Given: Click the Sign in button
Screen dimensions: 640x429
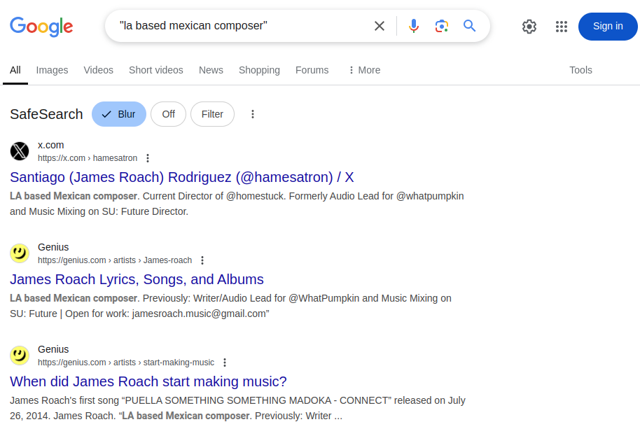Looking at the screenshot, I should coord(607,27).
